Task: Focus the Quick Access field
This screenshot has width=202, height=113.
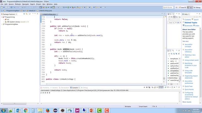Action: coord(168,8)
